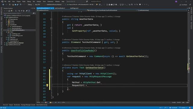Select UserProfilPage.xaml in Solution Explorer

click(x=17, y=36)
